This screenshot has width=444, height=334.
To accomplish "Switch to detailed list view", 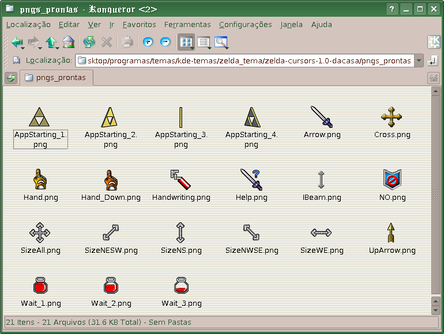I will (203, 43).
